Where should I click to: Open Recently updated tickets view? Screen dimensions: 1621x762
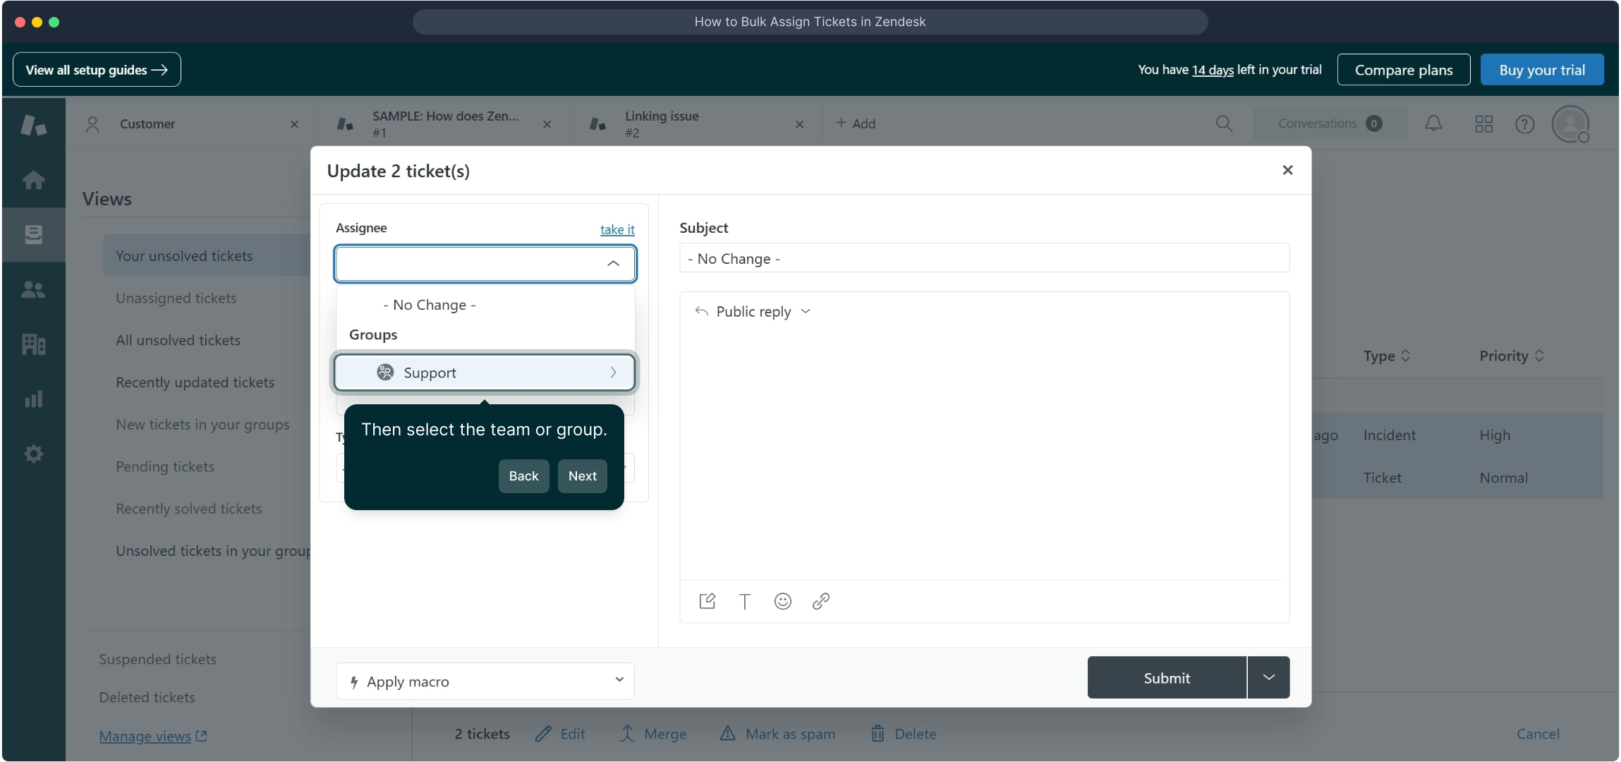(x=195, y=382)
